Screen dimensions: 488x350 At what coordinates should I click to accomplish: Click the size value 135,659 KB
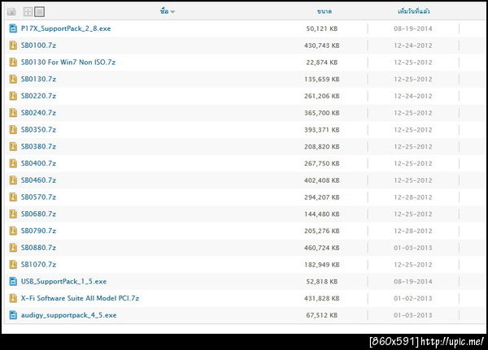[322, 79]
